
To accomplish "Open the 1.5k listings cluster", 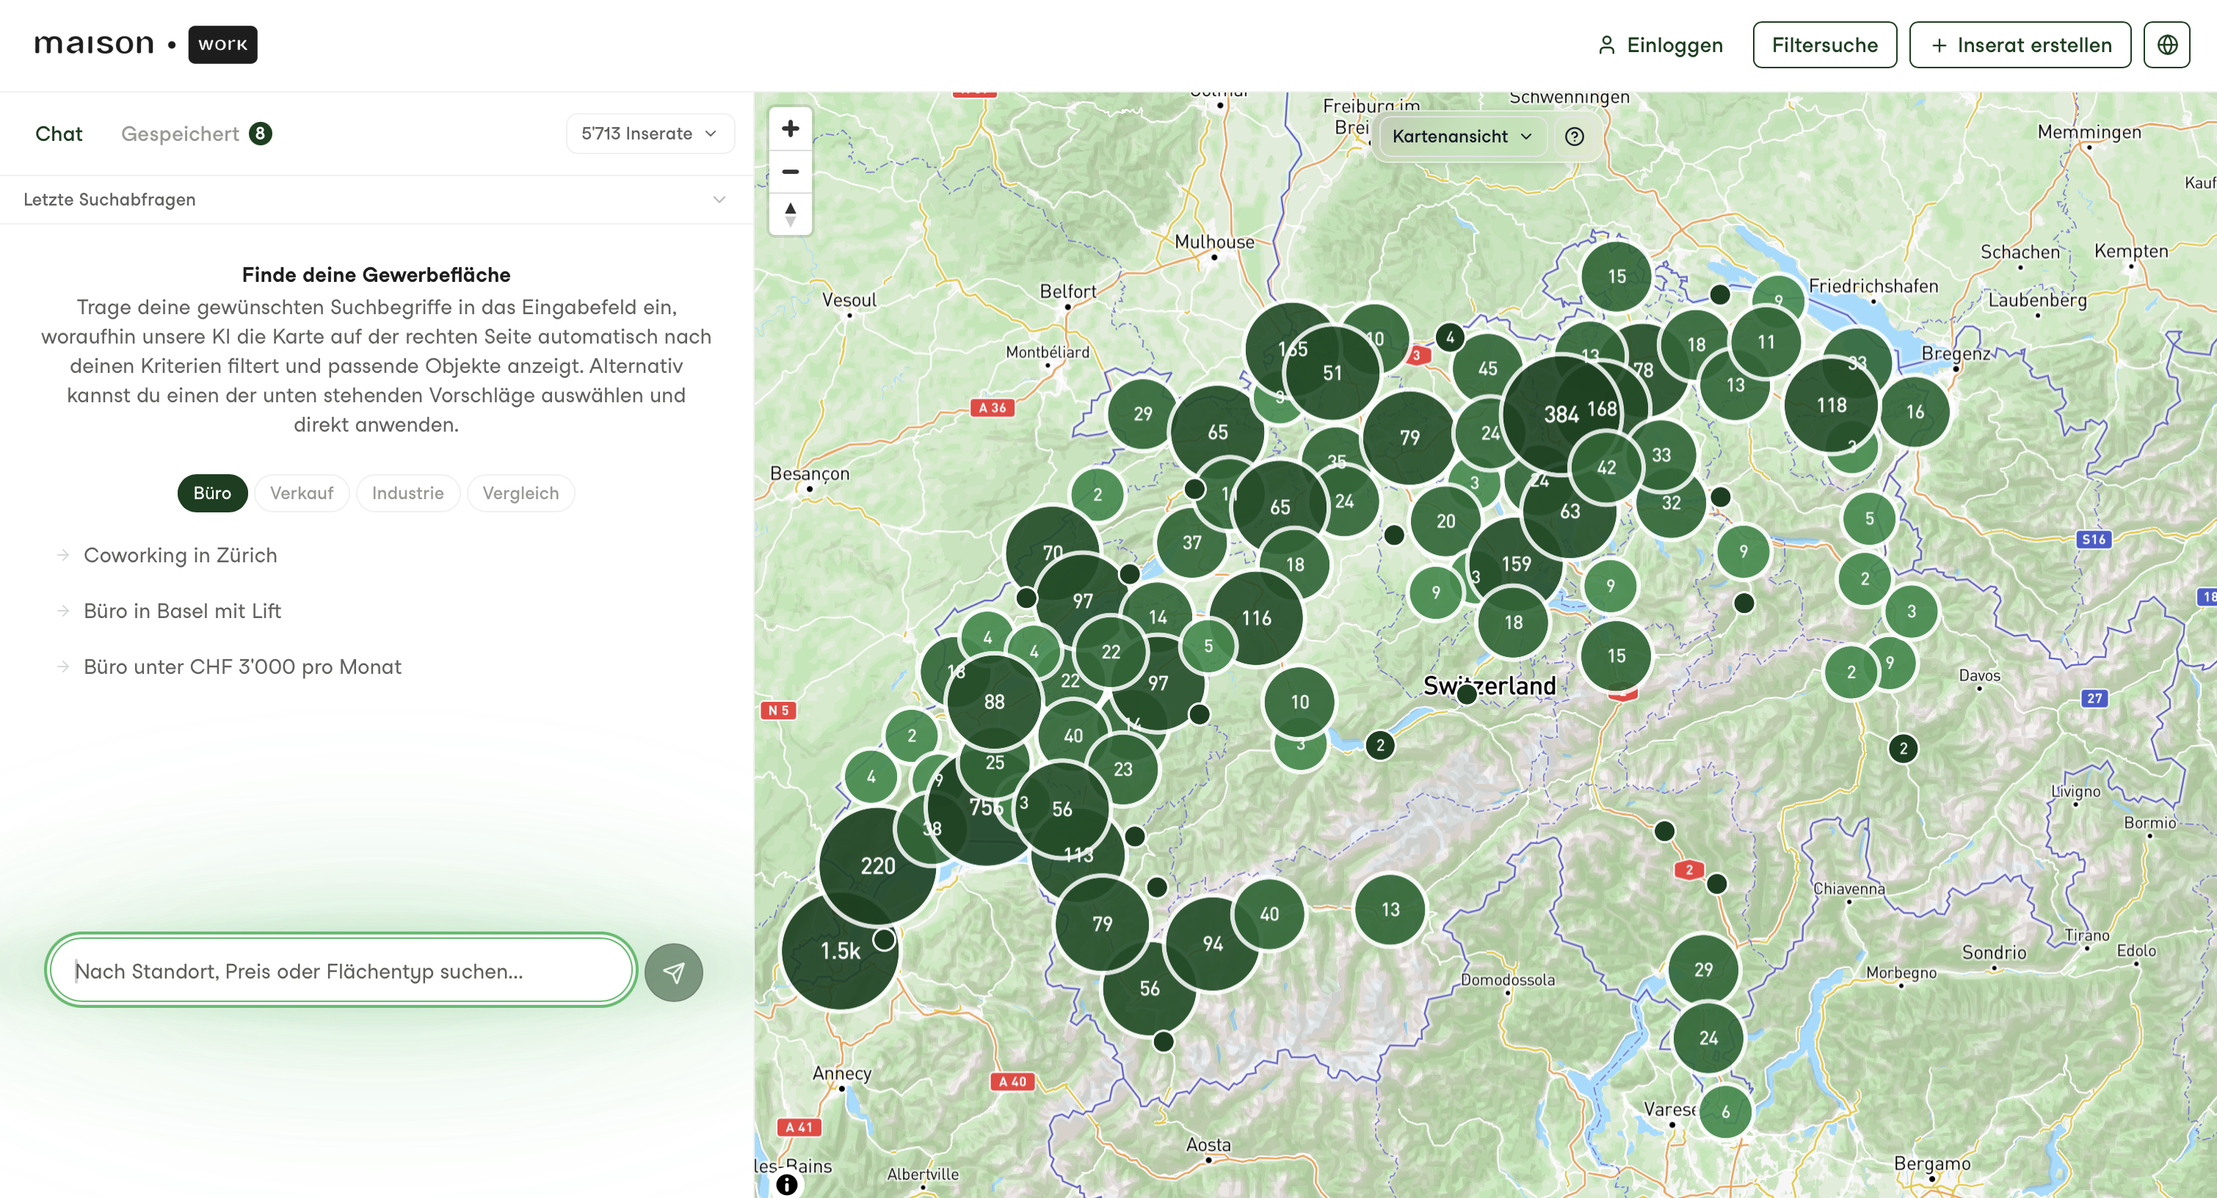I will pos(840,950).
